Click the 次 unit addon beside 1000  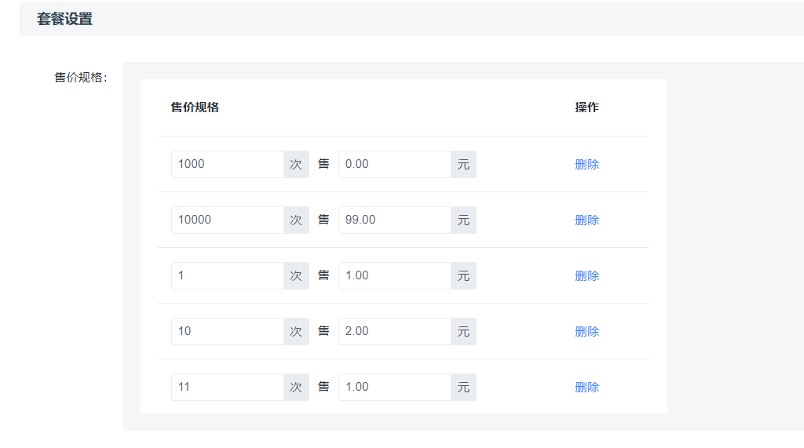coord(296,164)
